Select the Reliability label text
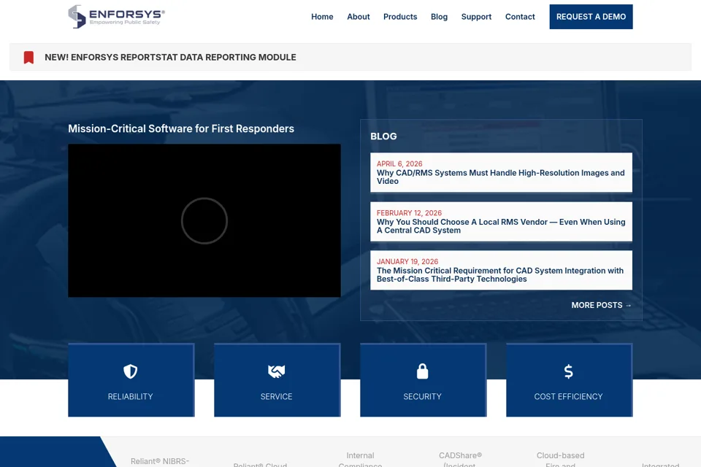The width and height of the screenshot is (701, 467). (x=131, y=396)
